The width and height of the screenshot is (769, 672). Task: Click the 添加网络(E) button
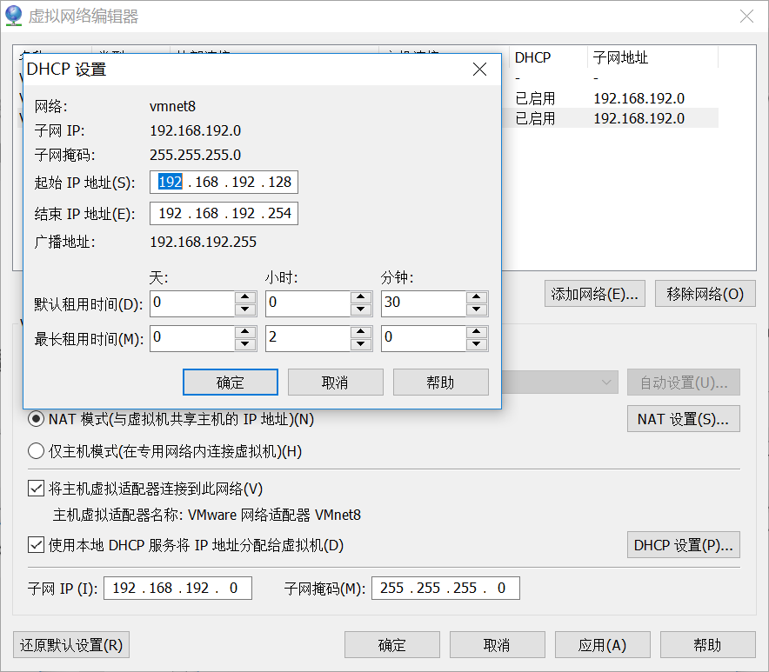click(x=594, y=293)
